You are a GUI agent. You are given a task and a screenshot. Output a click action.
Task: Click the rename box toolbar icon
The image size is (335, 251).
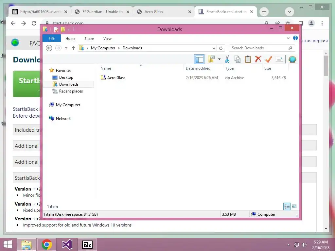point(279,59)
